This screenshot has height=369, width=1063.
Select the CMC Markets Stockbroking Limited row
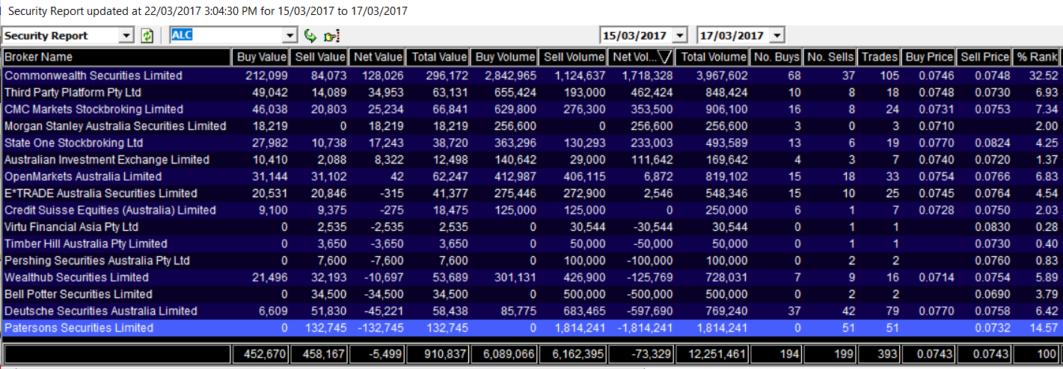point(531,109)
